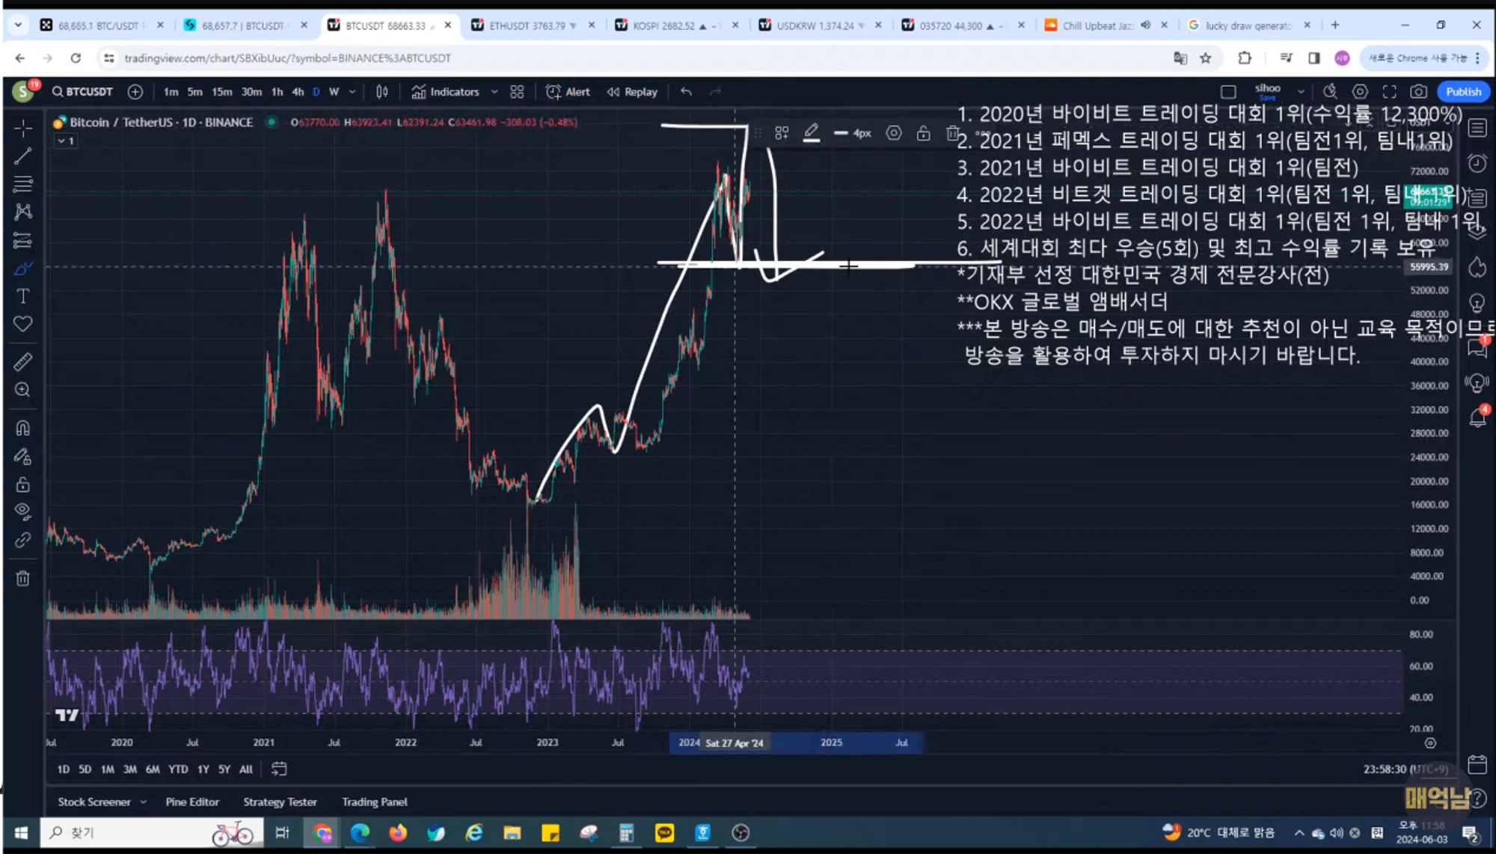
Task: Select the 3M date range
Action: point(130,769)
